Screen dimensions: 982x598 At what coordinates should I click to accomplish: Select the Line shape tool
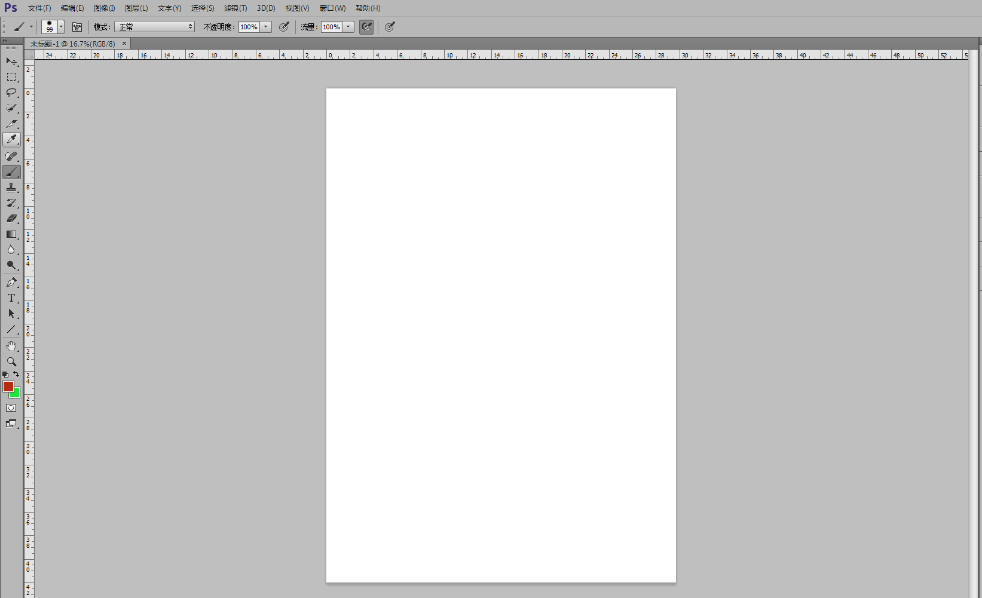pyautogui.click(x=11, y=329)
